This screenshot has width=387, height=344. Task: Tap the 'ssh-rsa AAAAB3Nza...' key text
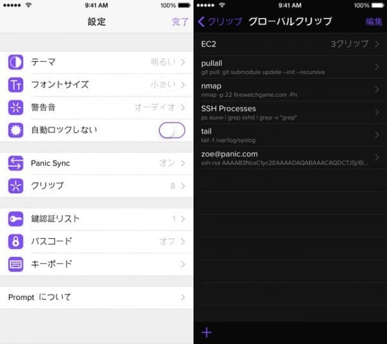(x=284, y=163)
